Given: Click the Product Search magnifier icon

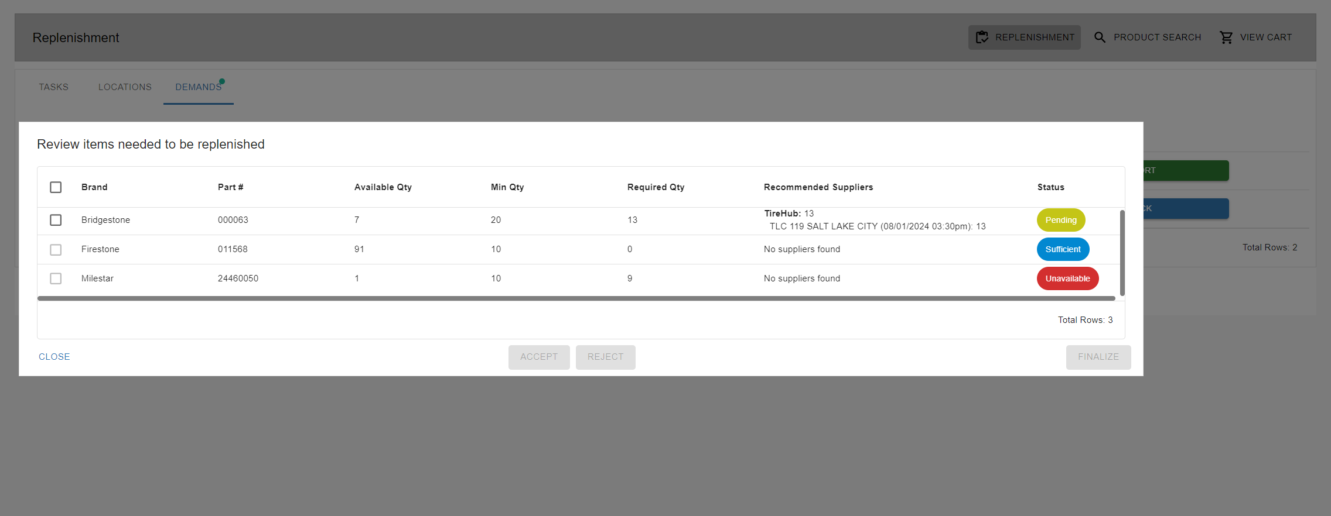Looking at the screenshot, I should point(1100,37).
